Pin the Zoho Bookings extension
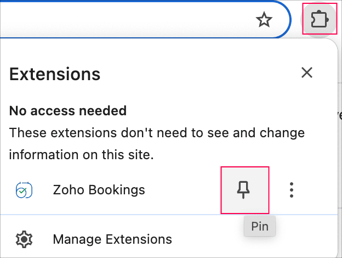 244,190
